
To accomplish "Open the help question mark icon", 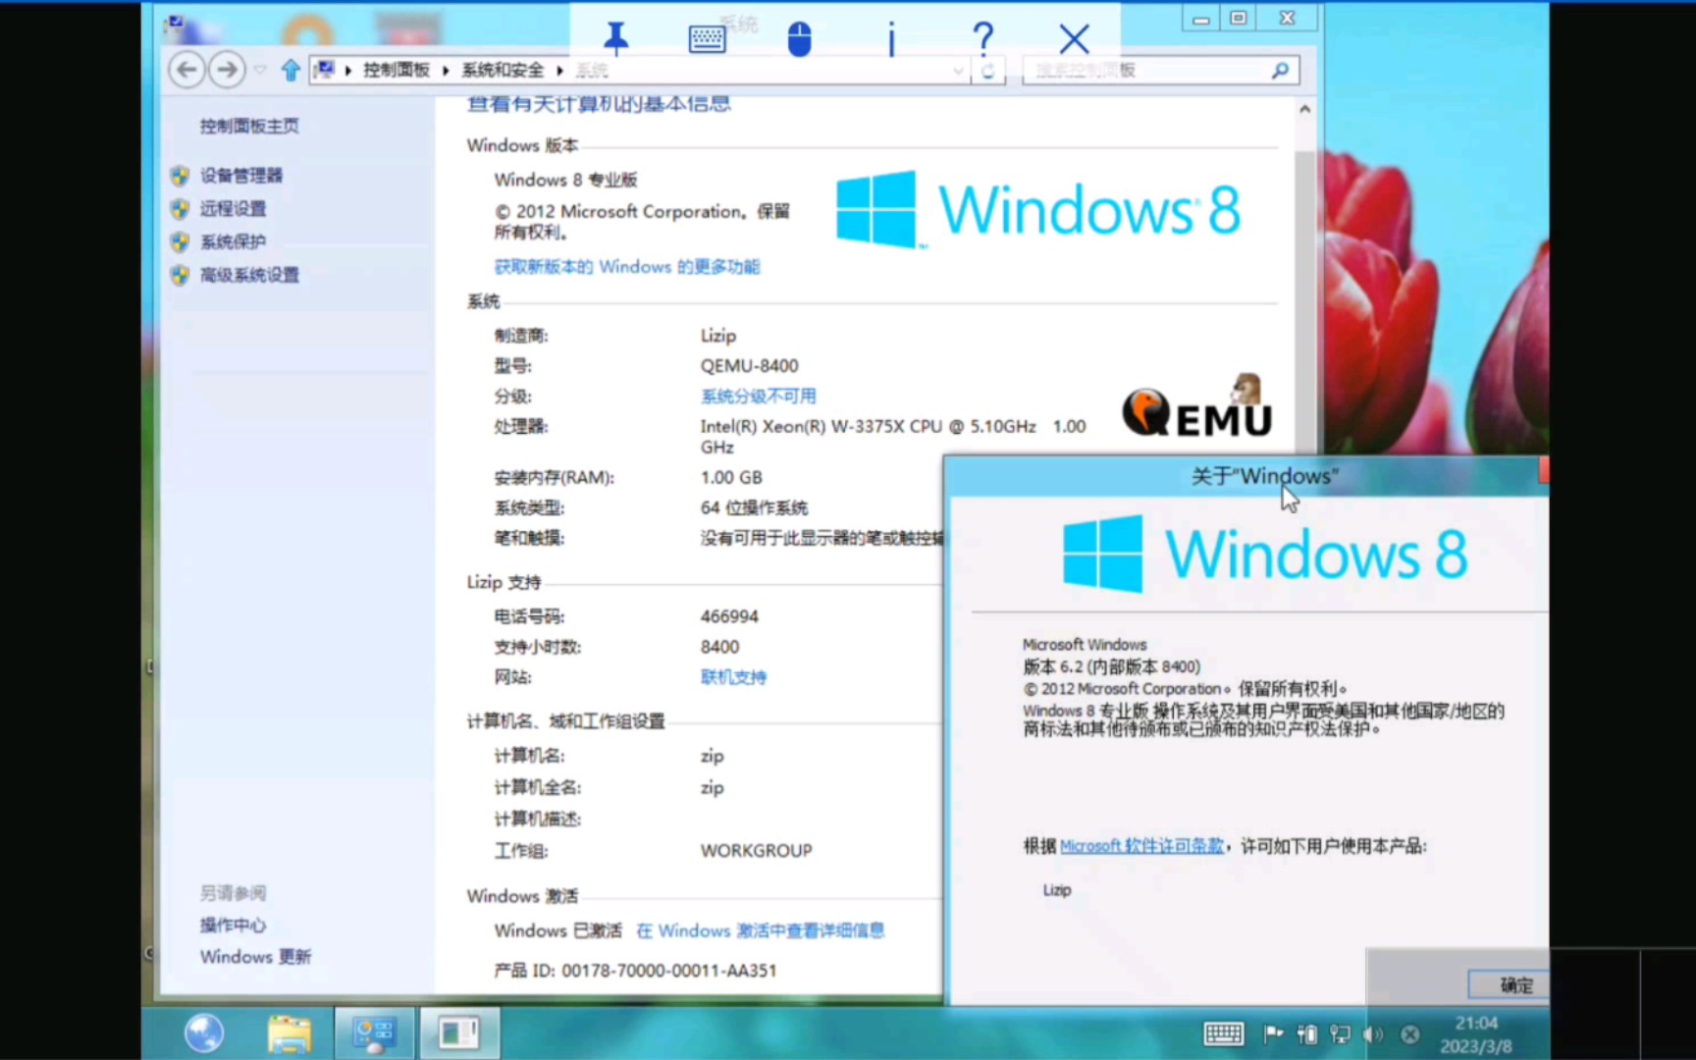I will tap(982, 39).
